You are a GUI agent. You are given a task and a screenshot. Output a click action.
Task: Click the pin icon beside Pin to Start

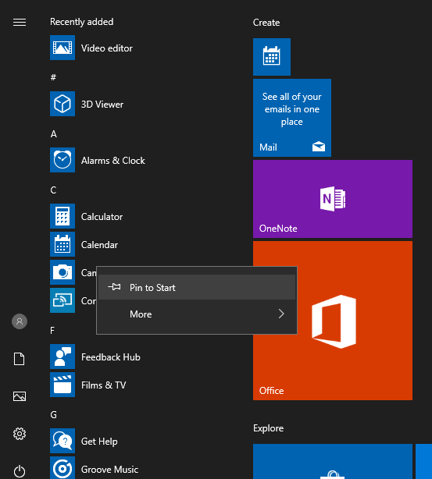[x=114, y=287]
